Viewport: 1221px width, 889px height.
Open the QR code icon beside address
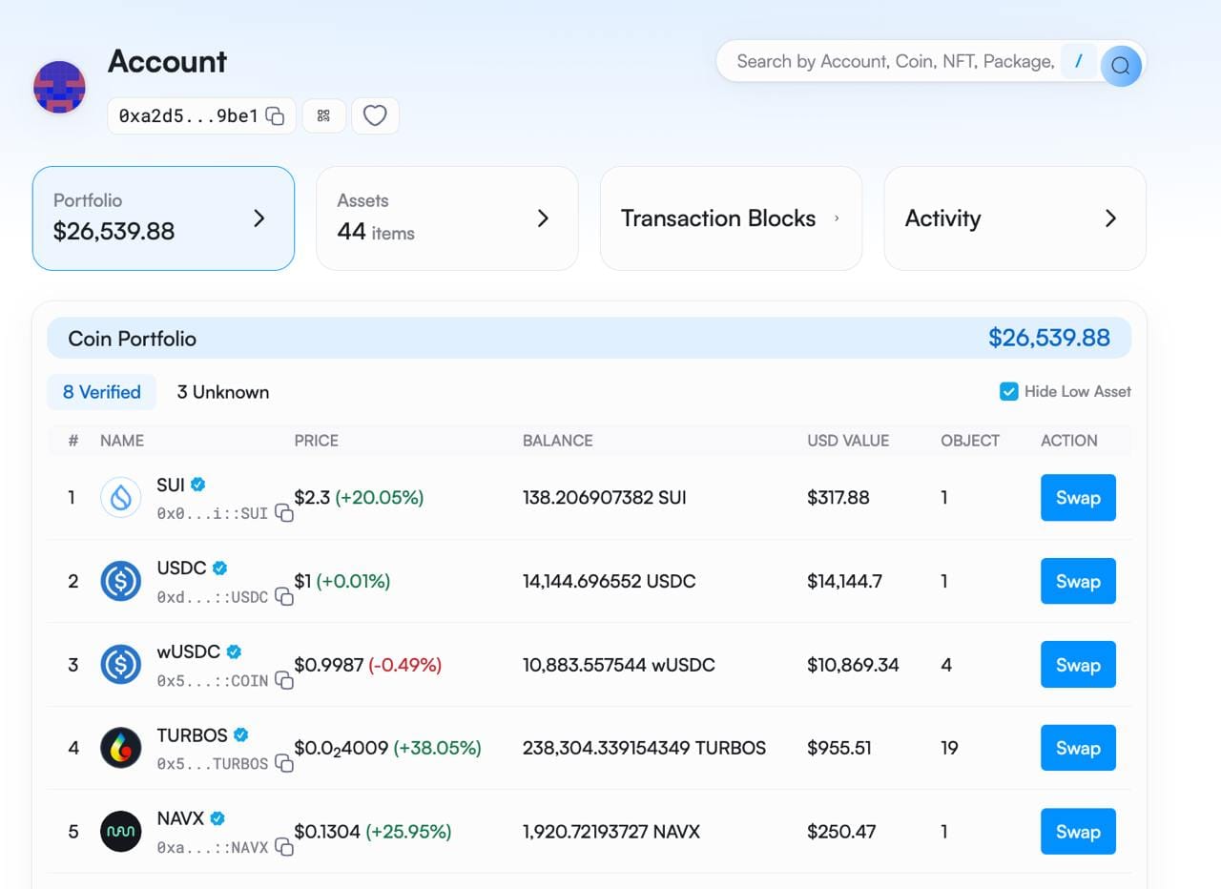pos(323,116)
